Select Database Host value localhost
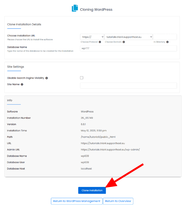This screenshot has height=209, width=184. [86, 168]
